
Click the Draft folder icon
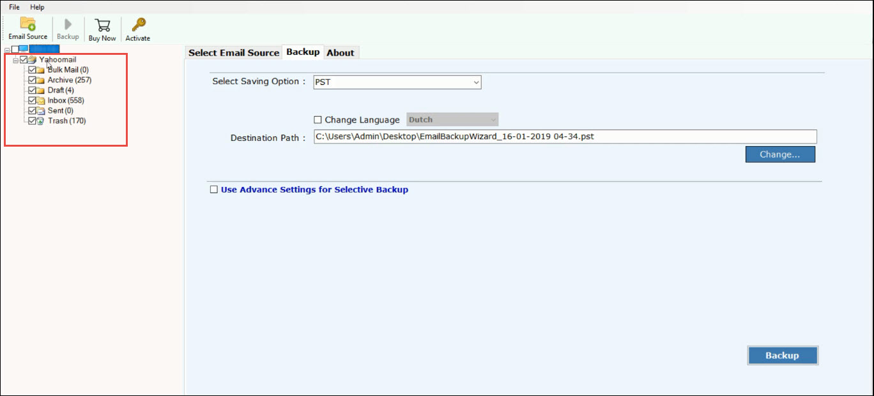(x=41, y=90)
